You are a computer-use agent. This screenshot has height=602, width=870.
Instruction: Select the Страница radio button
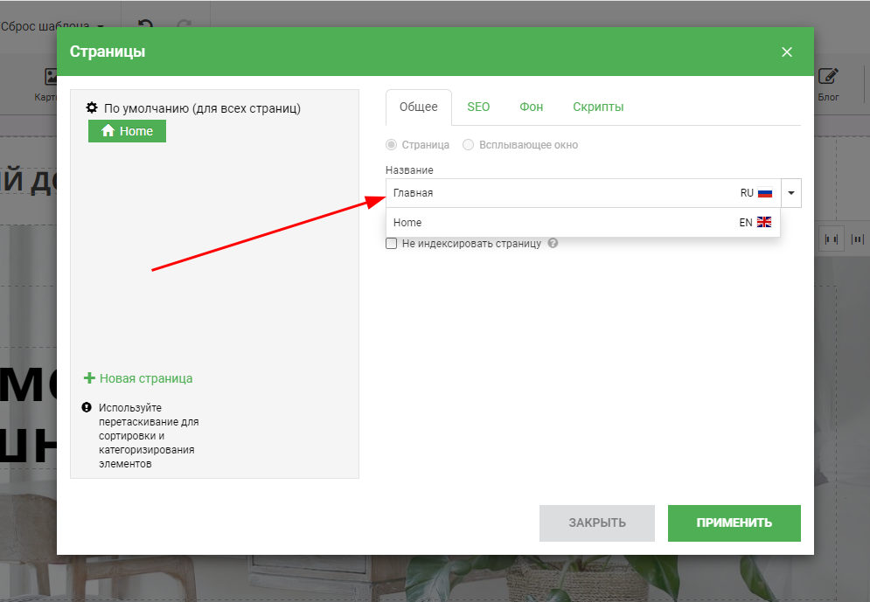(392, 145)
